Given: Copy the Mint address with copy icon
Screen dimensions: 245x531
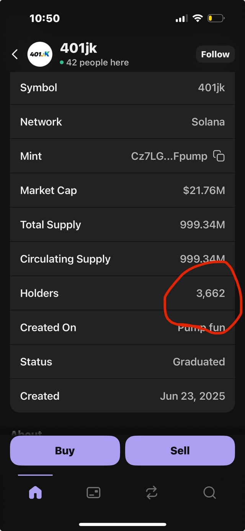Looking at the screenshot, I should [219, 156].
